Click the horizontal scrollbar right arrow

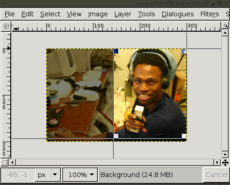pyautogui.click(x=217, y=163)
